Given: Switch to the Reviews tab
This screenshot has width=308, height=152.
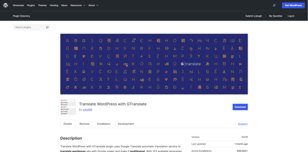Looking at the screenshot, I should 84,124.
